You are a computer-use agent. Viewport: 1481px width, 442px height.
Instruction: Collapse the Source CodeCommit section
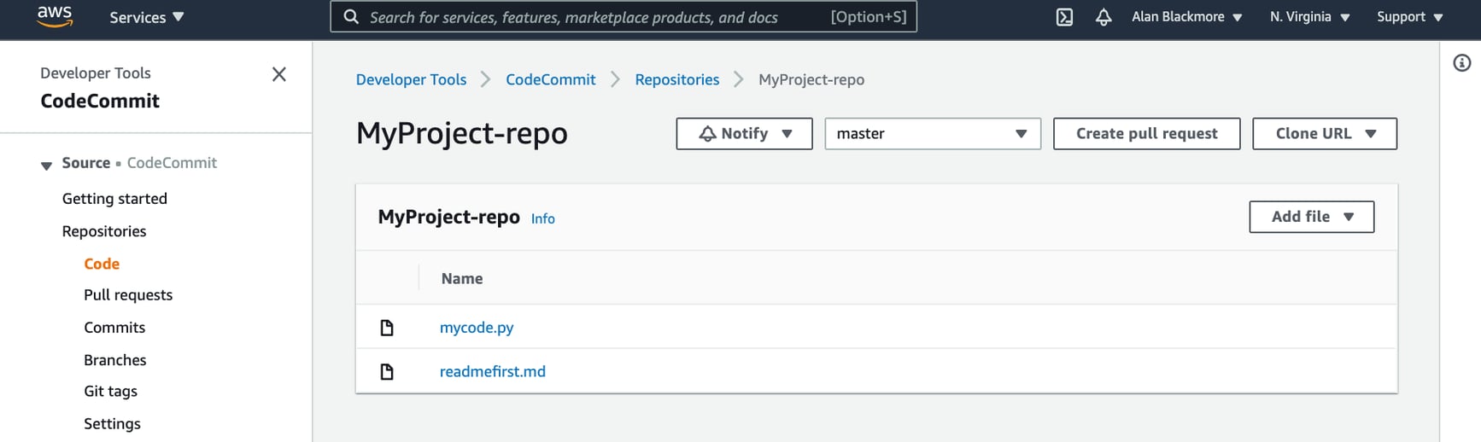(x=46, y=165)
